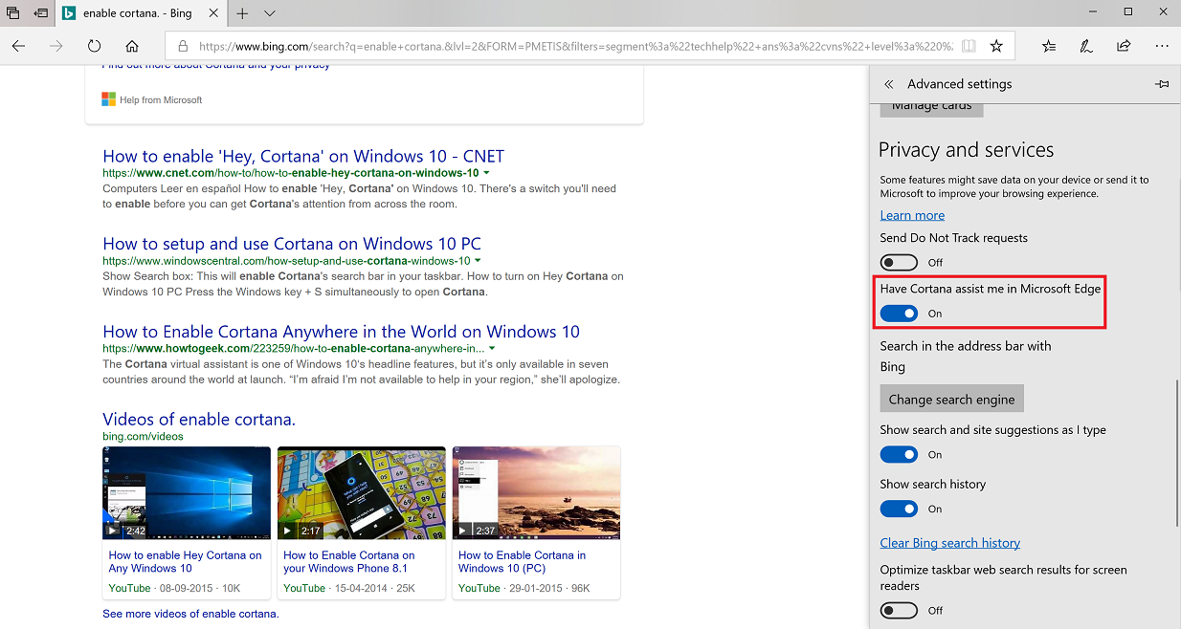Open a new tab with plus button
Screen dimensions: 1181x629
point(242,13)
